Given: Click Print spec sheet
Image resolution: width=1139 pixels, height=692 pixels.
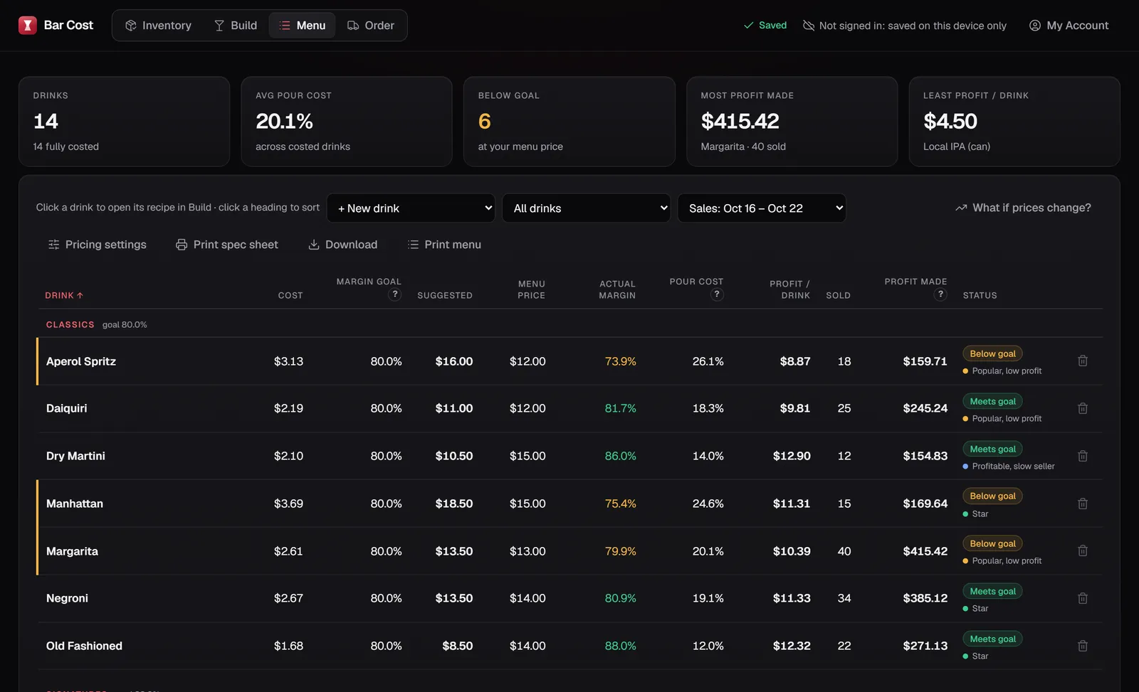Looking at the screenshot, I should (x=227, y=245).
